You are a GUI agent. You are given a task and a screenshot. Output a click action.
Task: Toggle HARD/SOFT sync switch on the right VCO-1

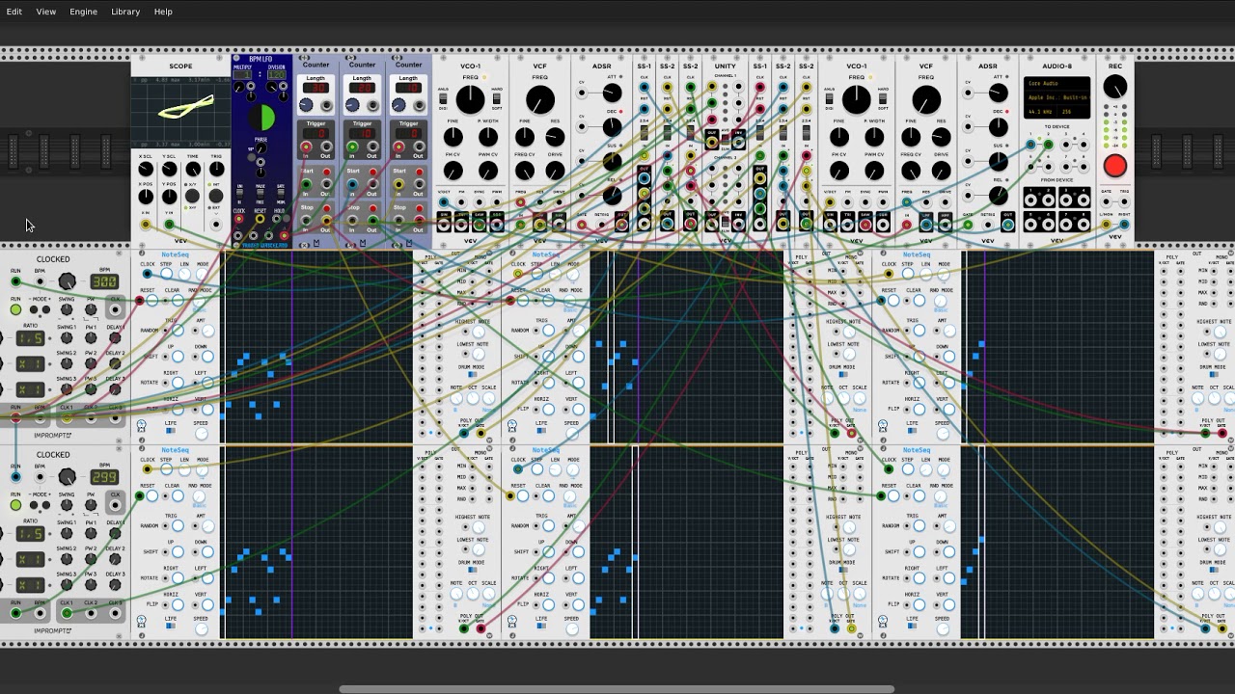(884, 100)
